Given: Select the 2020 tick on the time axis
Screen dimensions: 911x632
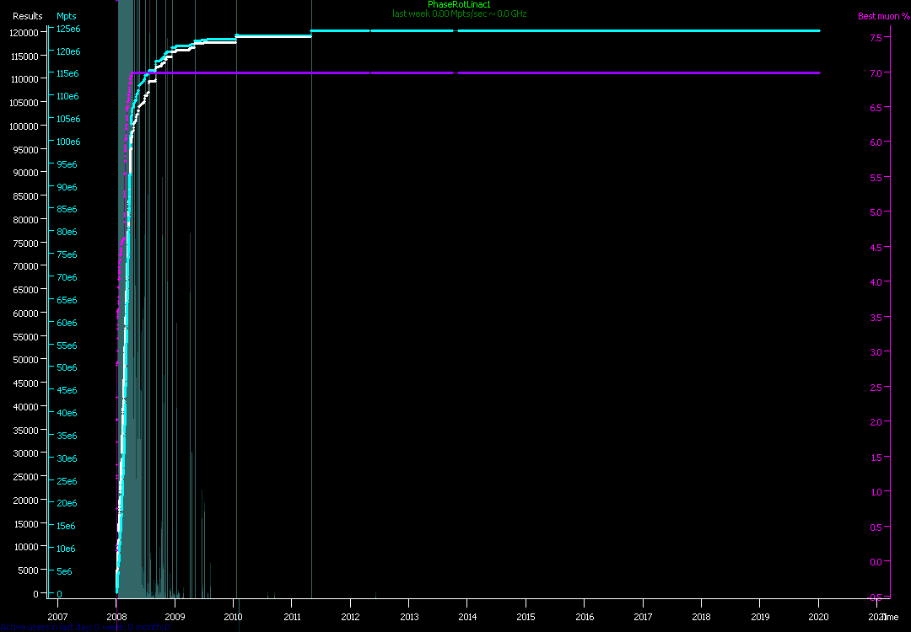Looking at the screenshot, I should 818,617.
